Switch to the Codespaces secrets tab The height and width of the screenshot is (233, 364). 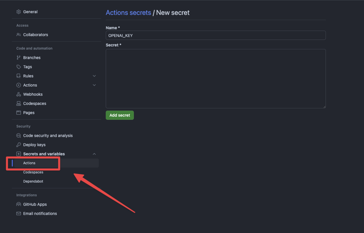tap(33, 172)
